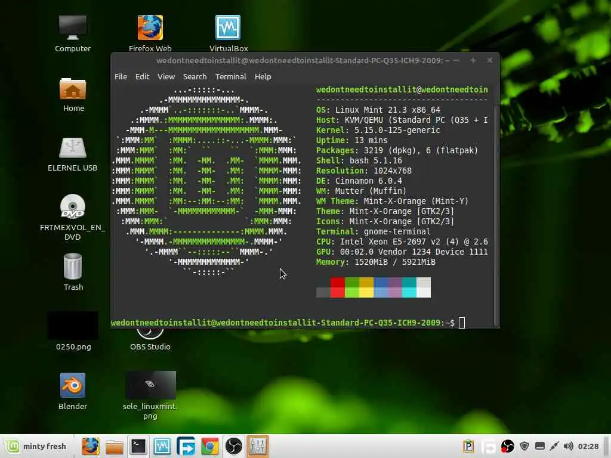Image resolution: width=611 pixels, height=458 pixels.
Task: Click the VirtualBox icon in the panel
Action: (x=162, y=446)
